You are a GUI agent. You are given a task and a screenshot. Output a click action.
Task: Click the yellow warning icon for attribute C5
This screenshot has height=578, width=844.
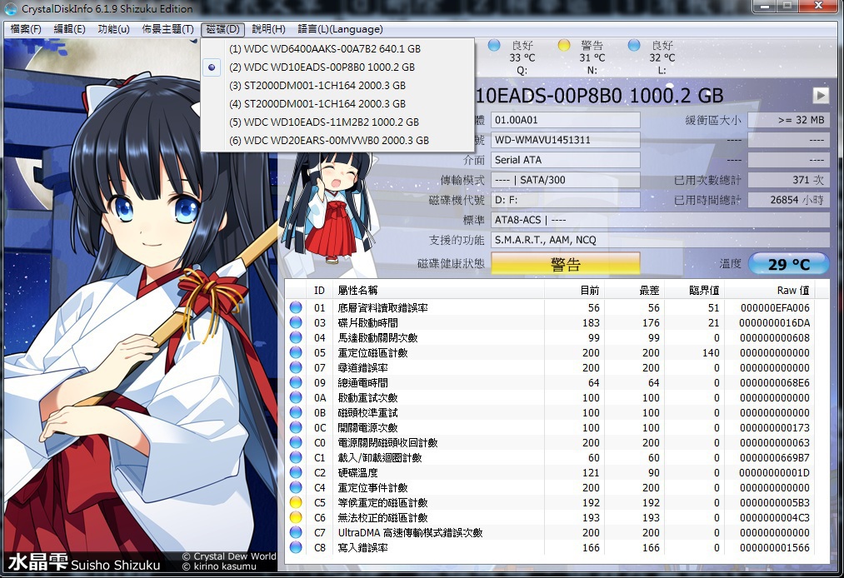pos(296,503)
